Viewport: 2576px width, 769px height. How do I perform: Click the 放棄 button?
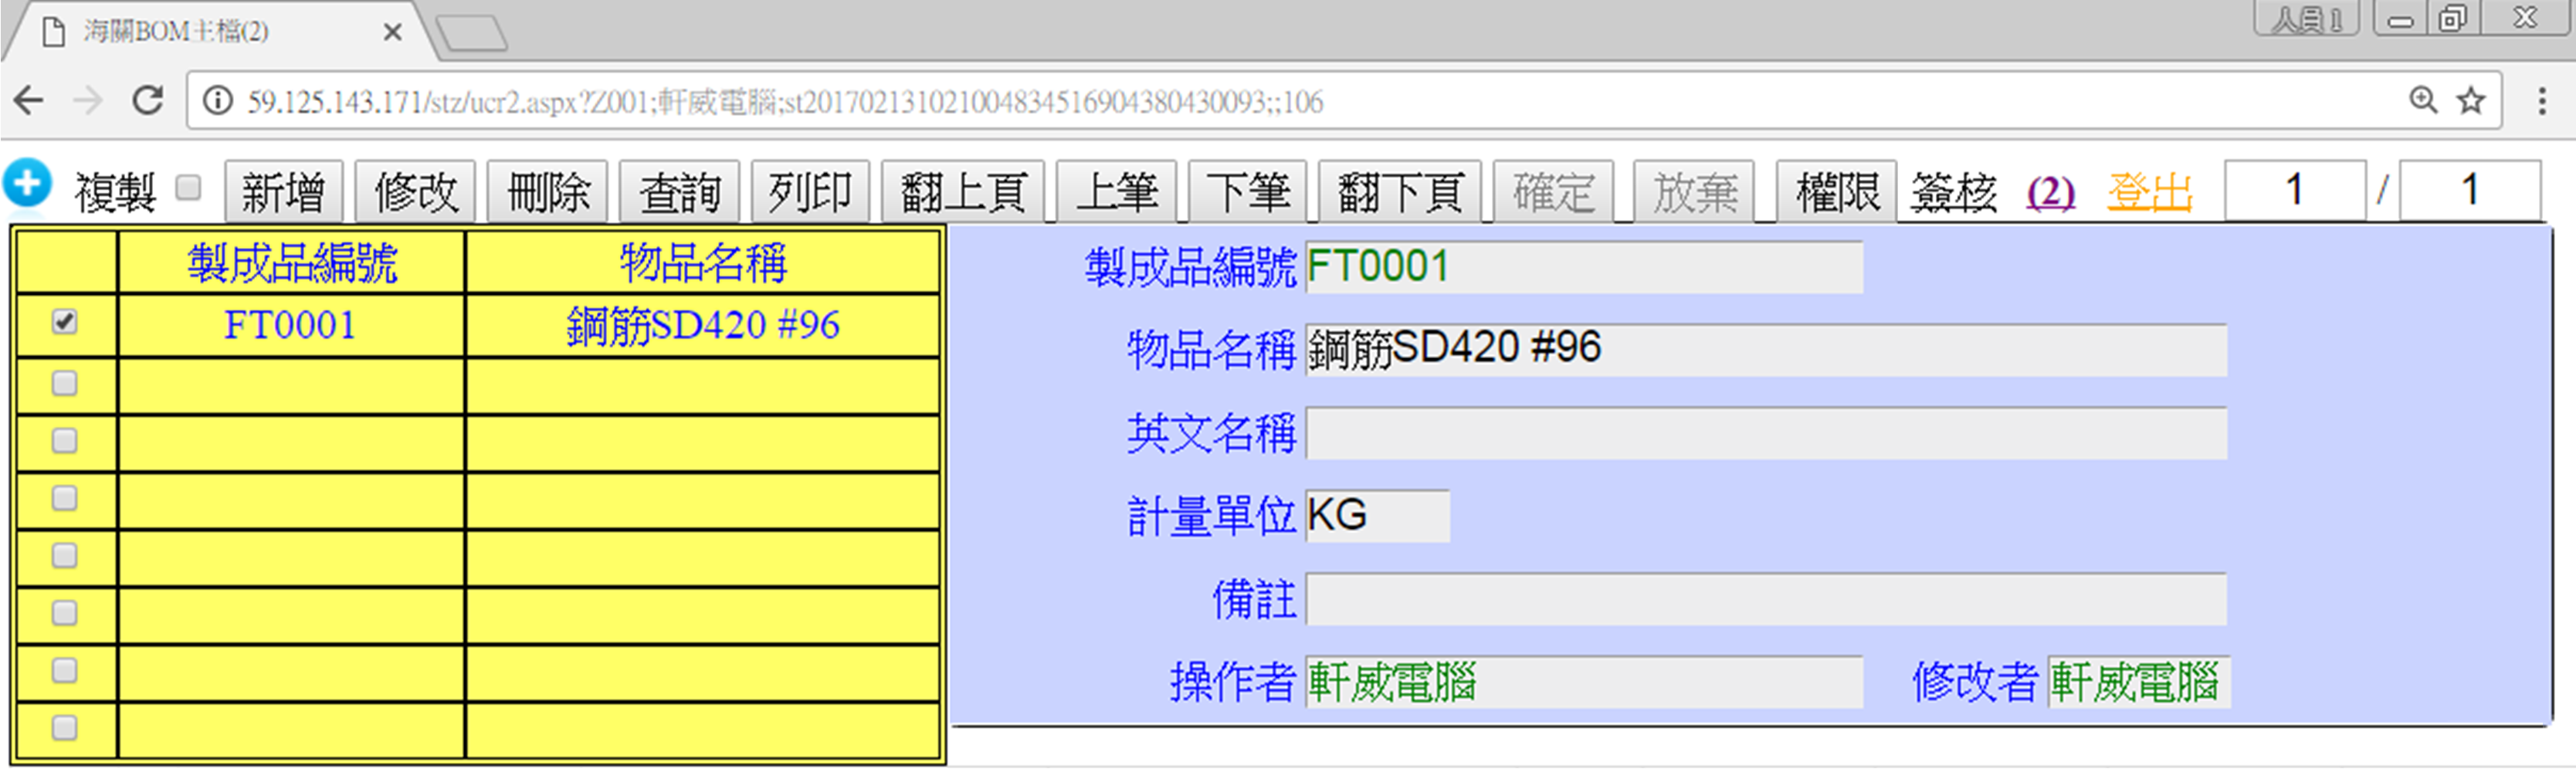click(x=1694, y=191)
